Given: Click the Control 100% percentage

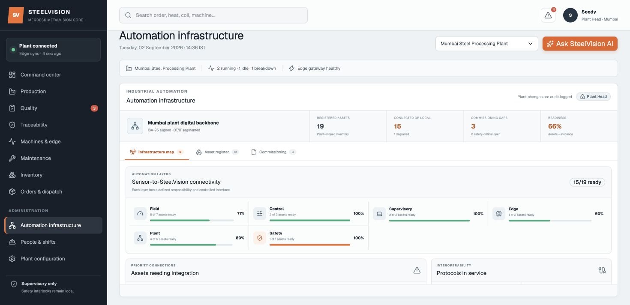Looking at the screenshot, I should pyautogui.click(x=359, y=213).
